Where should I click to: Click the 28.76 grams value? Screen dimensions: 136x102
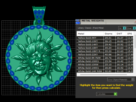click(108, 58)
